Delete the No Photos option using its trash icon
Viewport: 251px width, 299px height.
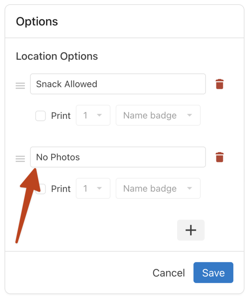[x=220, y=157]
